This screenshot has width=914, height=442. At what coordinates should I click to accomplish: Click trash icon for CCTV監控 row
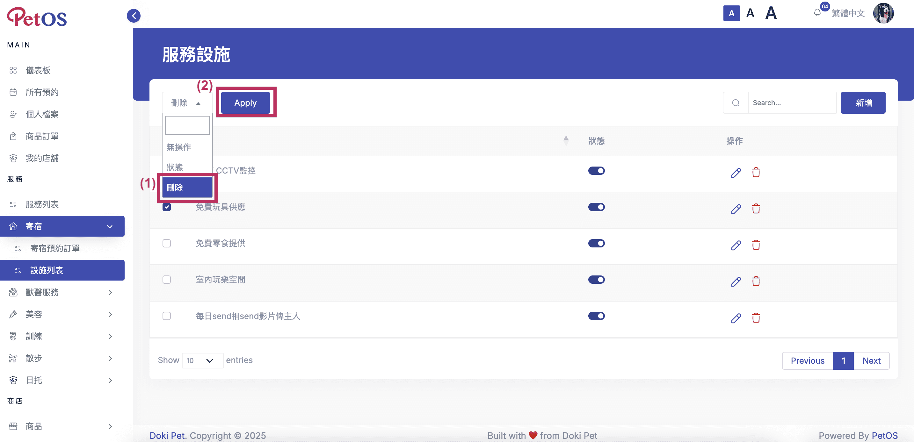756,172
